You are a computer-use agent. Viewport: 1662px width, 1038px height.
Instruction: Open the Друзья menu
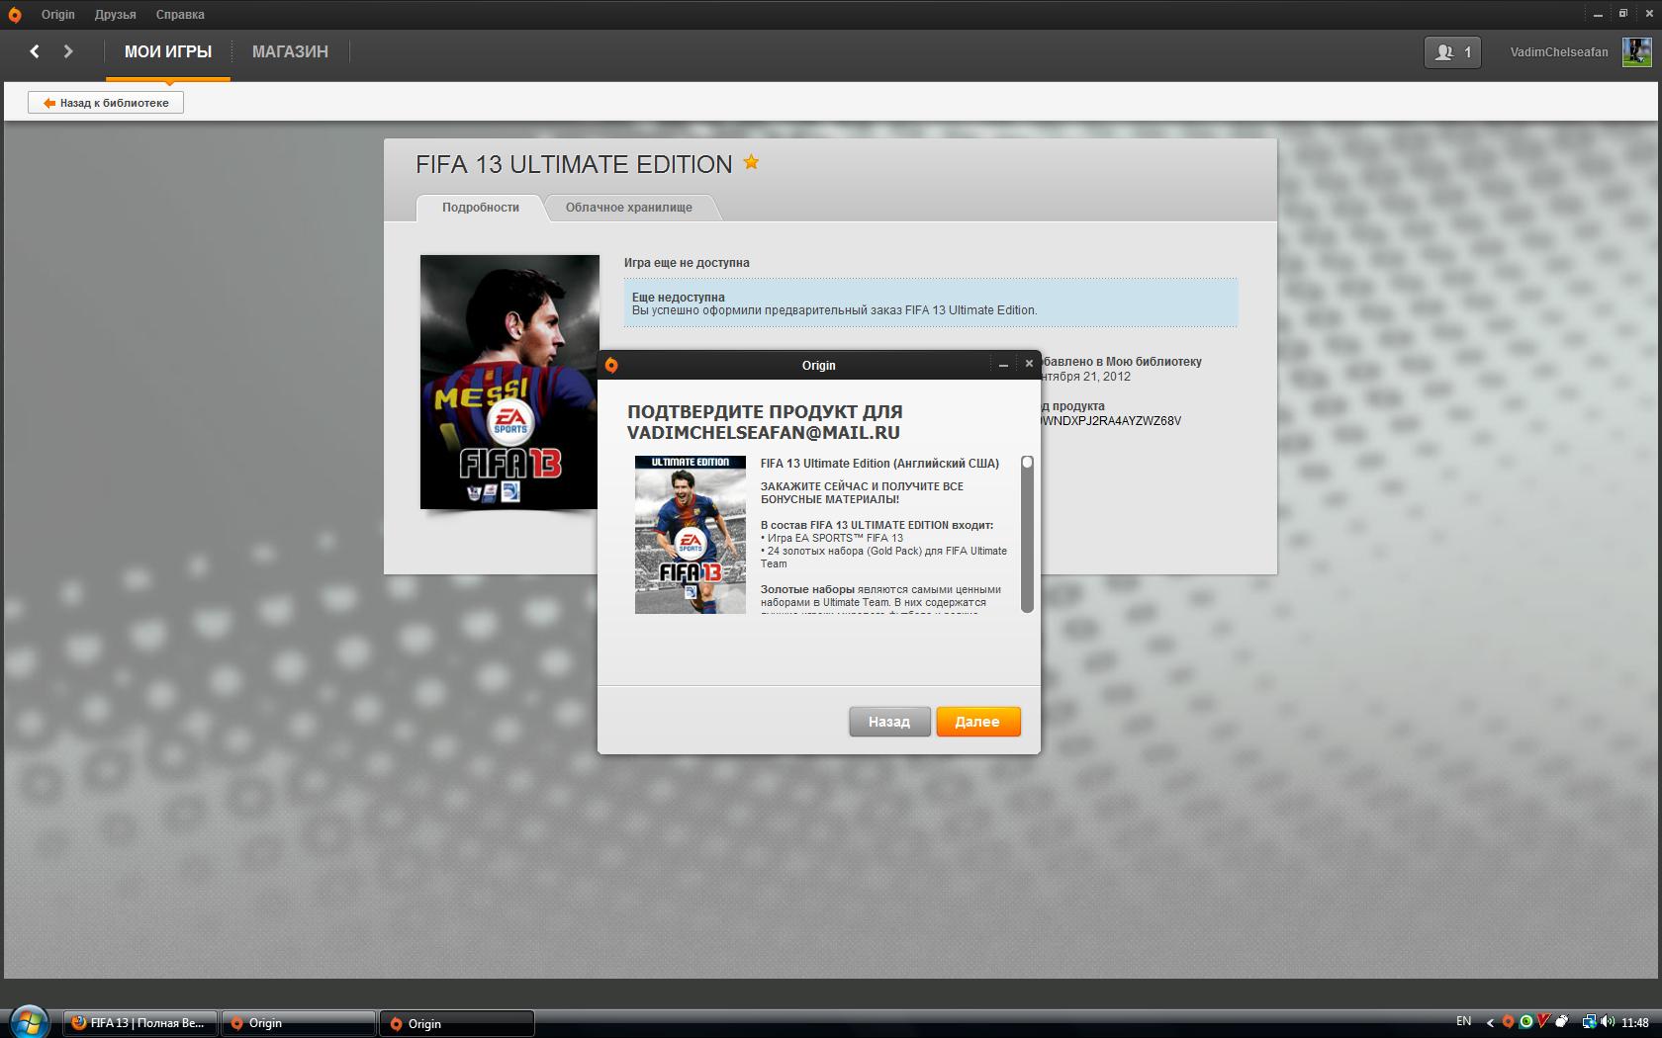tap(115, 15)
